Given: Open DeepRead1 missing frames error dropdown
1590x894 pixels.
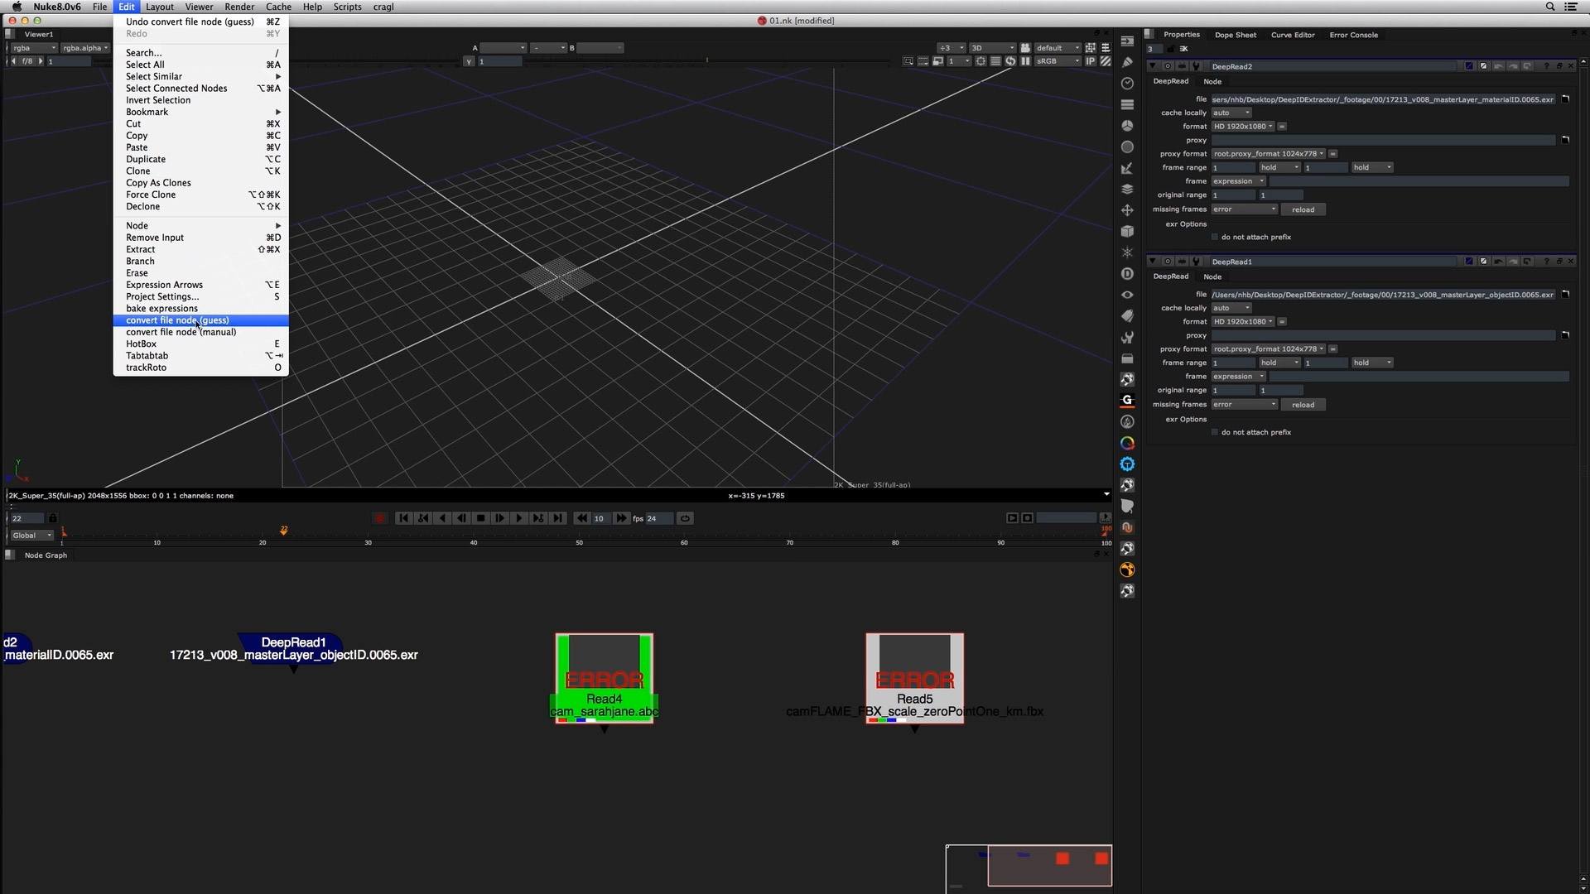Looking at the screenshot, I should (x=1245, y=405).
